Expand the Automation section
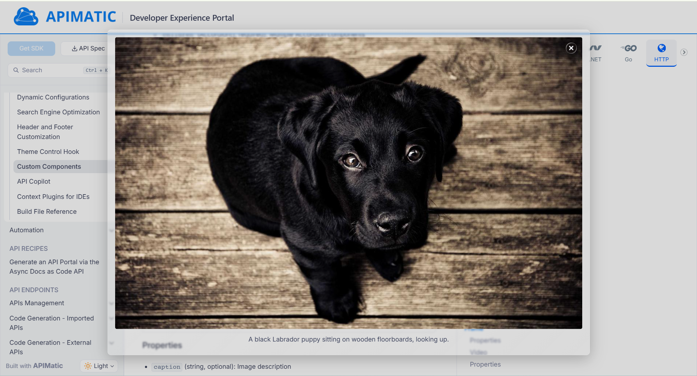This screenshot has height=376, width=697. (x=27, y=230)
